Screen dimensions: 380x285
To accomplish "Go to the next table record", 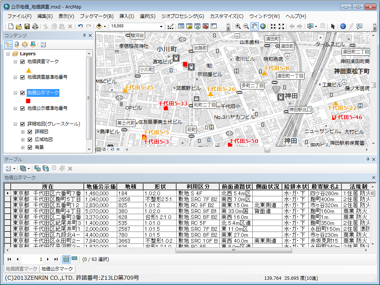I will point(48,259).
